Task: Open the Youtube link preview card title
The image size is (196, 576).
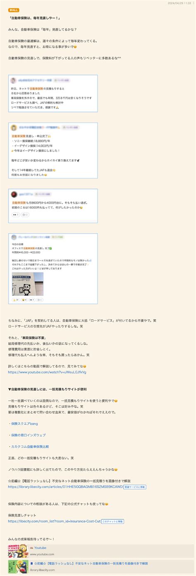Action: (x=40, y=547)
